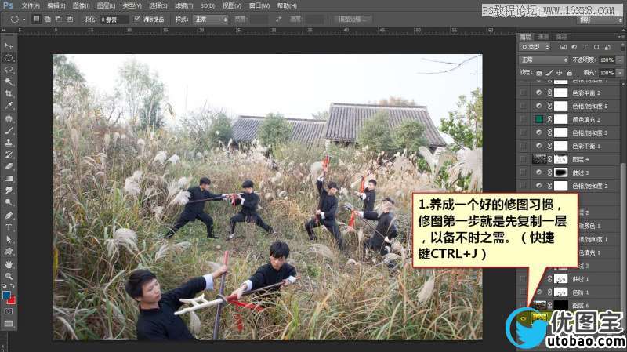Select the Magic Wand tool

pos(9,82)
